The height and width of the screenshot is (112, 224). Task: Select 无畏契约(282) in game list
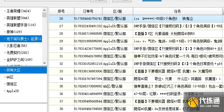pos(18,53)
